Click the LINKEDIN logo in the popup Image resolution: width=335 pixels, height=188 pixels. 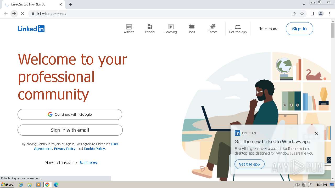click(237, 133)
